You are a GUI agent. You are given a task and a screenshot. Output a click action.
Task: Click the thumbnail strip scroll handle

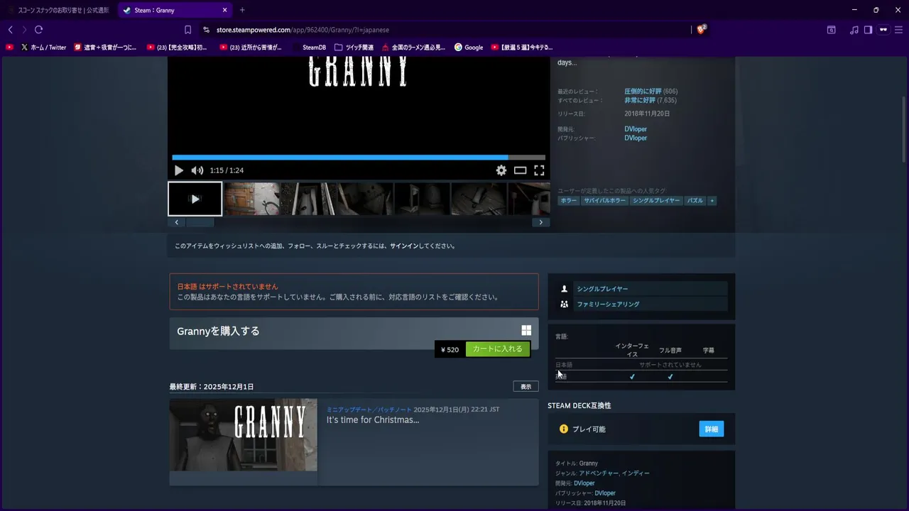pyautogui.click(x=200, y=222)
